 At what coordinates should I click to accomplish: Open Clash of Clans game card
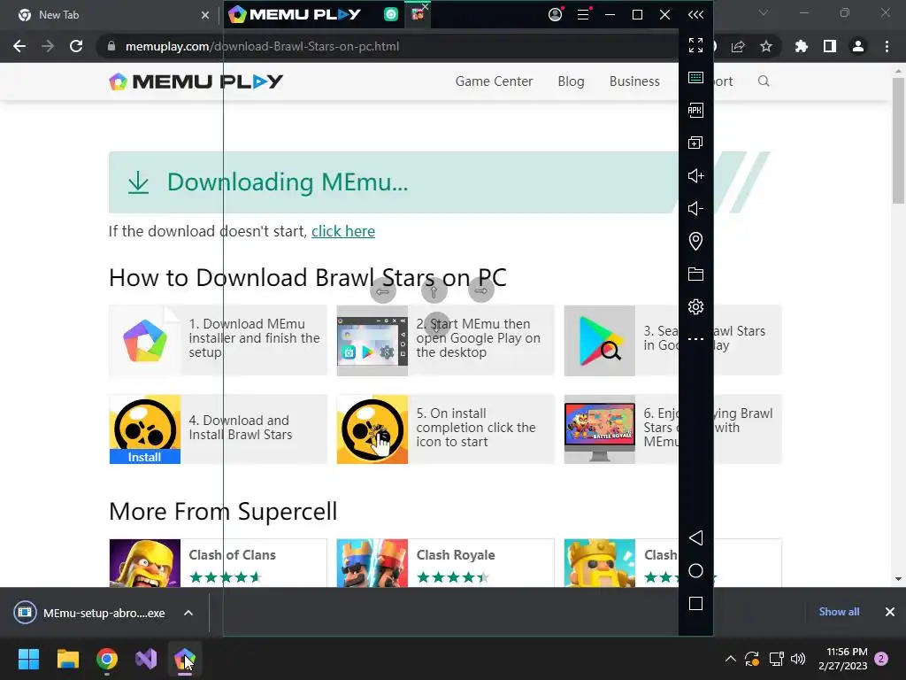coord(218,563)
